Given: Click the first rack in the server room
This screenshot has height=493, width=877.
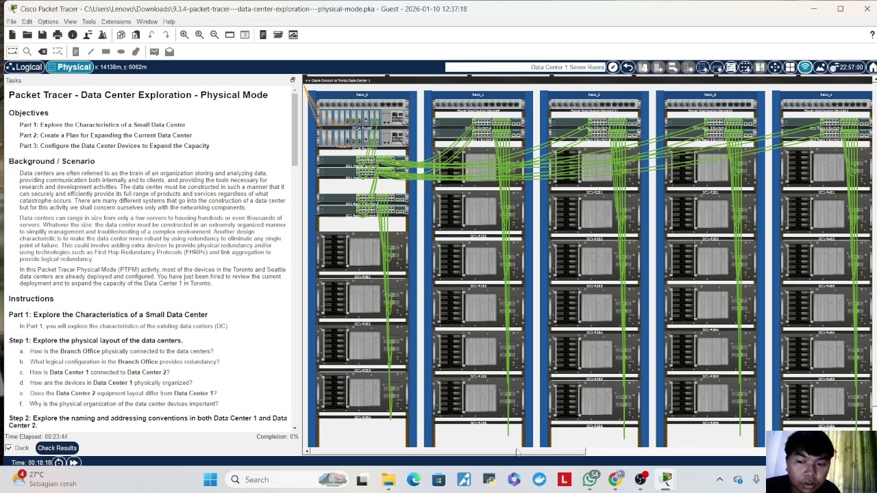Looking at the screenshot, I should click(362, 268).
